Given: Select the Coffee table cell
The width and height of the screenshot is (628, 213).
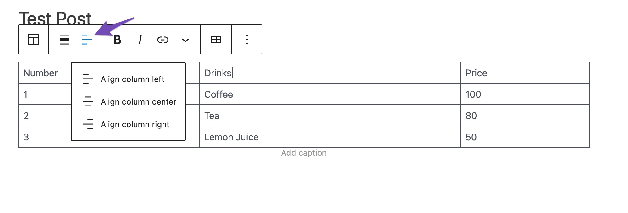Looking at the screenshot, I should (x=330, y=94).
